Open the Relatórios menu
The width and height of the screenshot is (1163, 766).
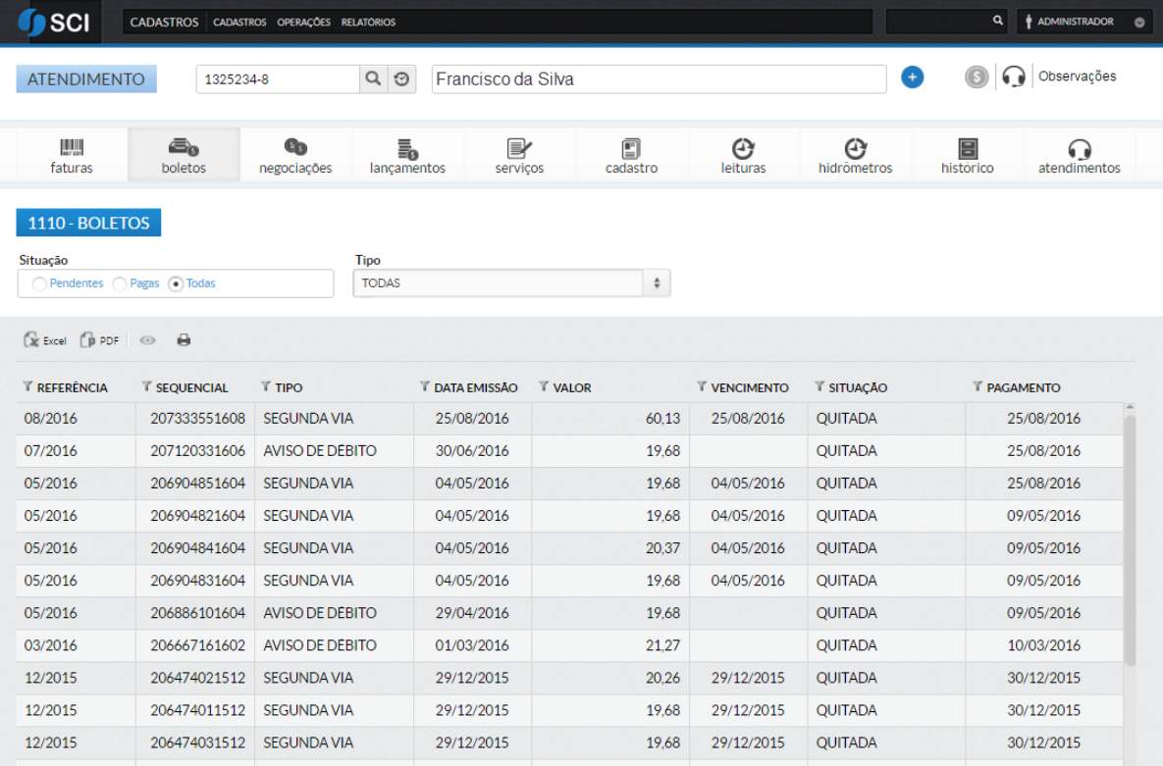tap(368, 22)
